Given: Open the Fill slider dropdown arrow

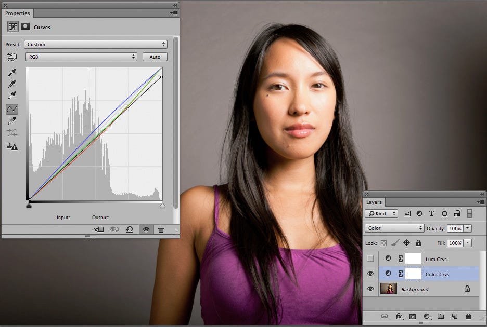Looking at the screenshot, I should pyautogui.click(x=468, y=243).
